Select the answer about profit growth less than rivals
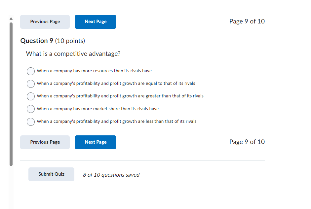 [x=30, y=122]
